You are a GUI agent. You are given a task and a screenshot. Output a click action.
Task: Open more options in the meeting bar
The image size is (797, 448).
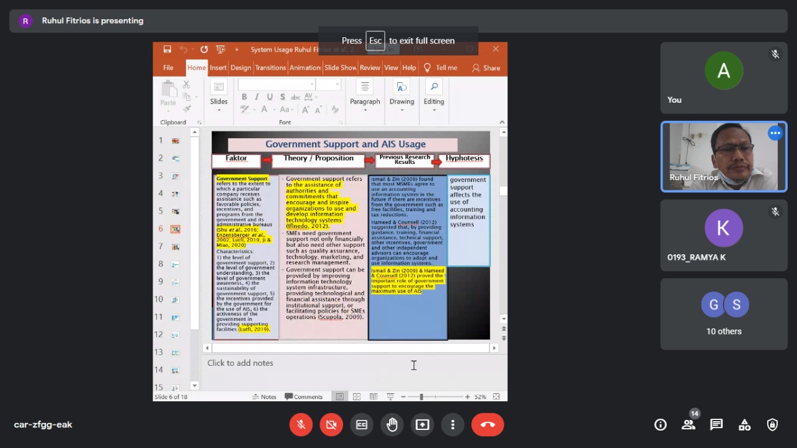[453, 425]
